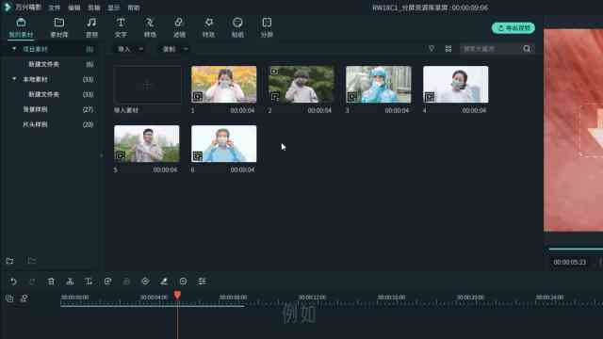Image resolution: width=603 pixels, height=339 pixels.
Task: Toggle the grid view layout icon
Action: 448,49
